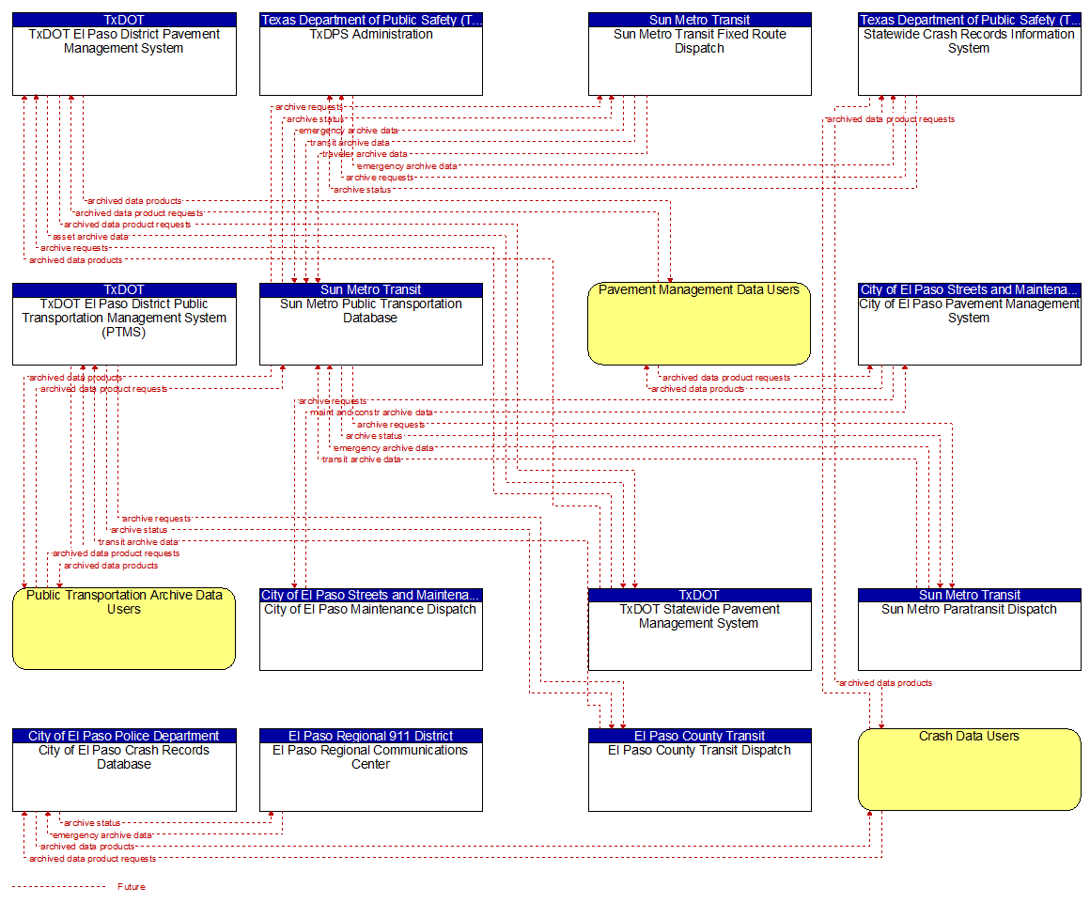The width and height of the screenshot is (1090, 903).
Task: Click the Sun Metro Public Transportation Database box
Action: point(371,324)
